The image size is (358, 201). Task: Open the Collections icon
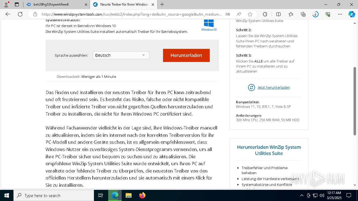(303, 14)
